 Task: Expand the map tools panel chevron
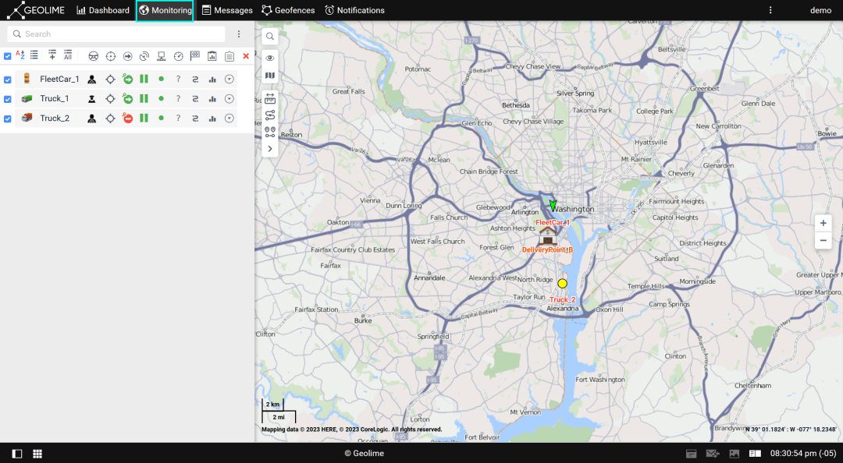(x=270, y=149)
